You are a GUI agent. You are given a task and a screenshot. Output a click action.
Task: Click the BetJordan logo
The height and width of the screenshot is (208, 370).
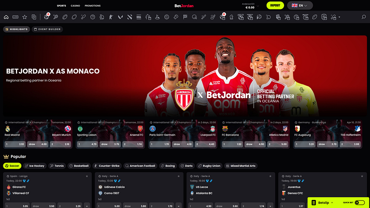tap(184, 6)
